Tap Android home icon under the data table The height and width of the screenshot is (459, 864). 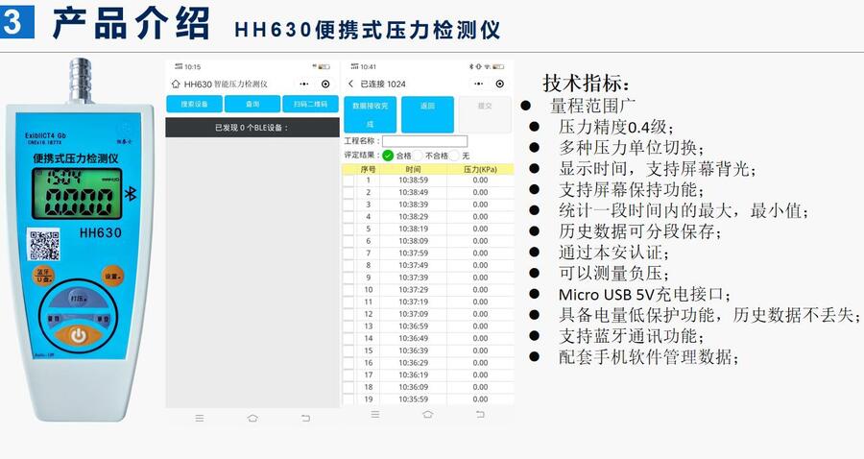pyautogui.click(x=428, y=414)
